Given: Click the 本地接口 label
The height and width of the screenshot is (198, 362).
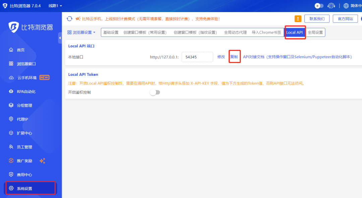Looking at the screenshot, I should coord(76,57).
